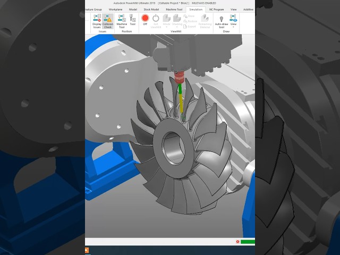Switch to the Additive ribbon tab

pyautogui.click(x=248, y=10)
